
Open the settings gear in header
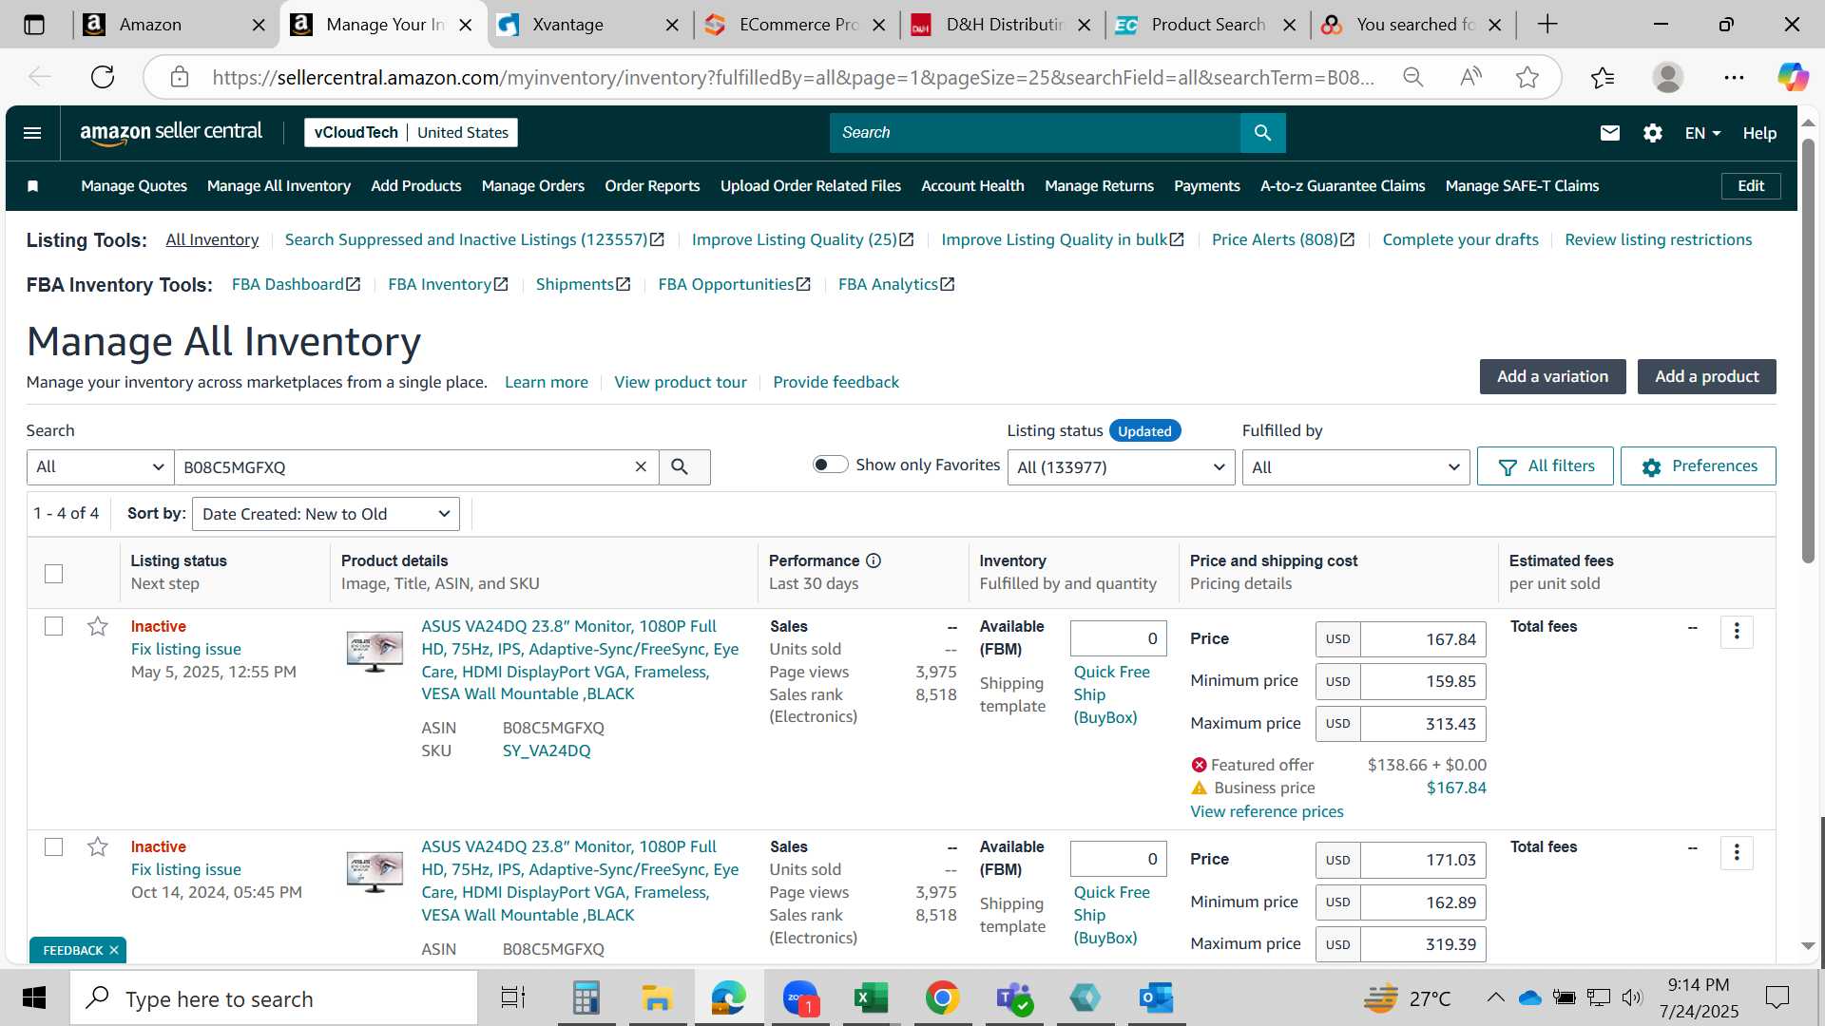click(x=1652, y=133)
